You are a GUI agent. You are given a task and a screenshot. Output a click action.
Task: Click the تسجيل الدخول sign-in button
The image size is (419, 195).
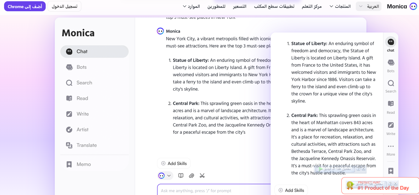[64, 6]
